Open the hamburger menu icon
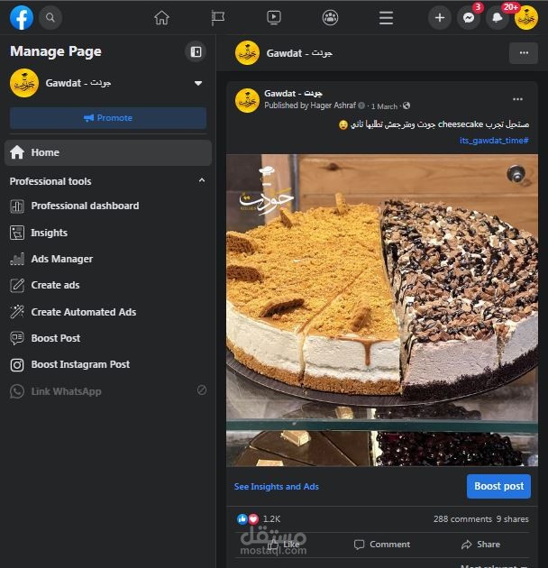 coord(386,17)
